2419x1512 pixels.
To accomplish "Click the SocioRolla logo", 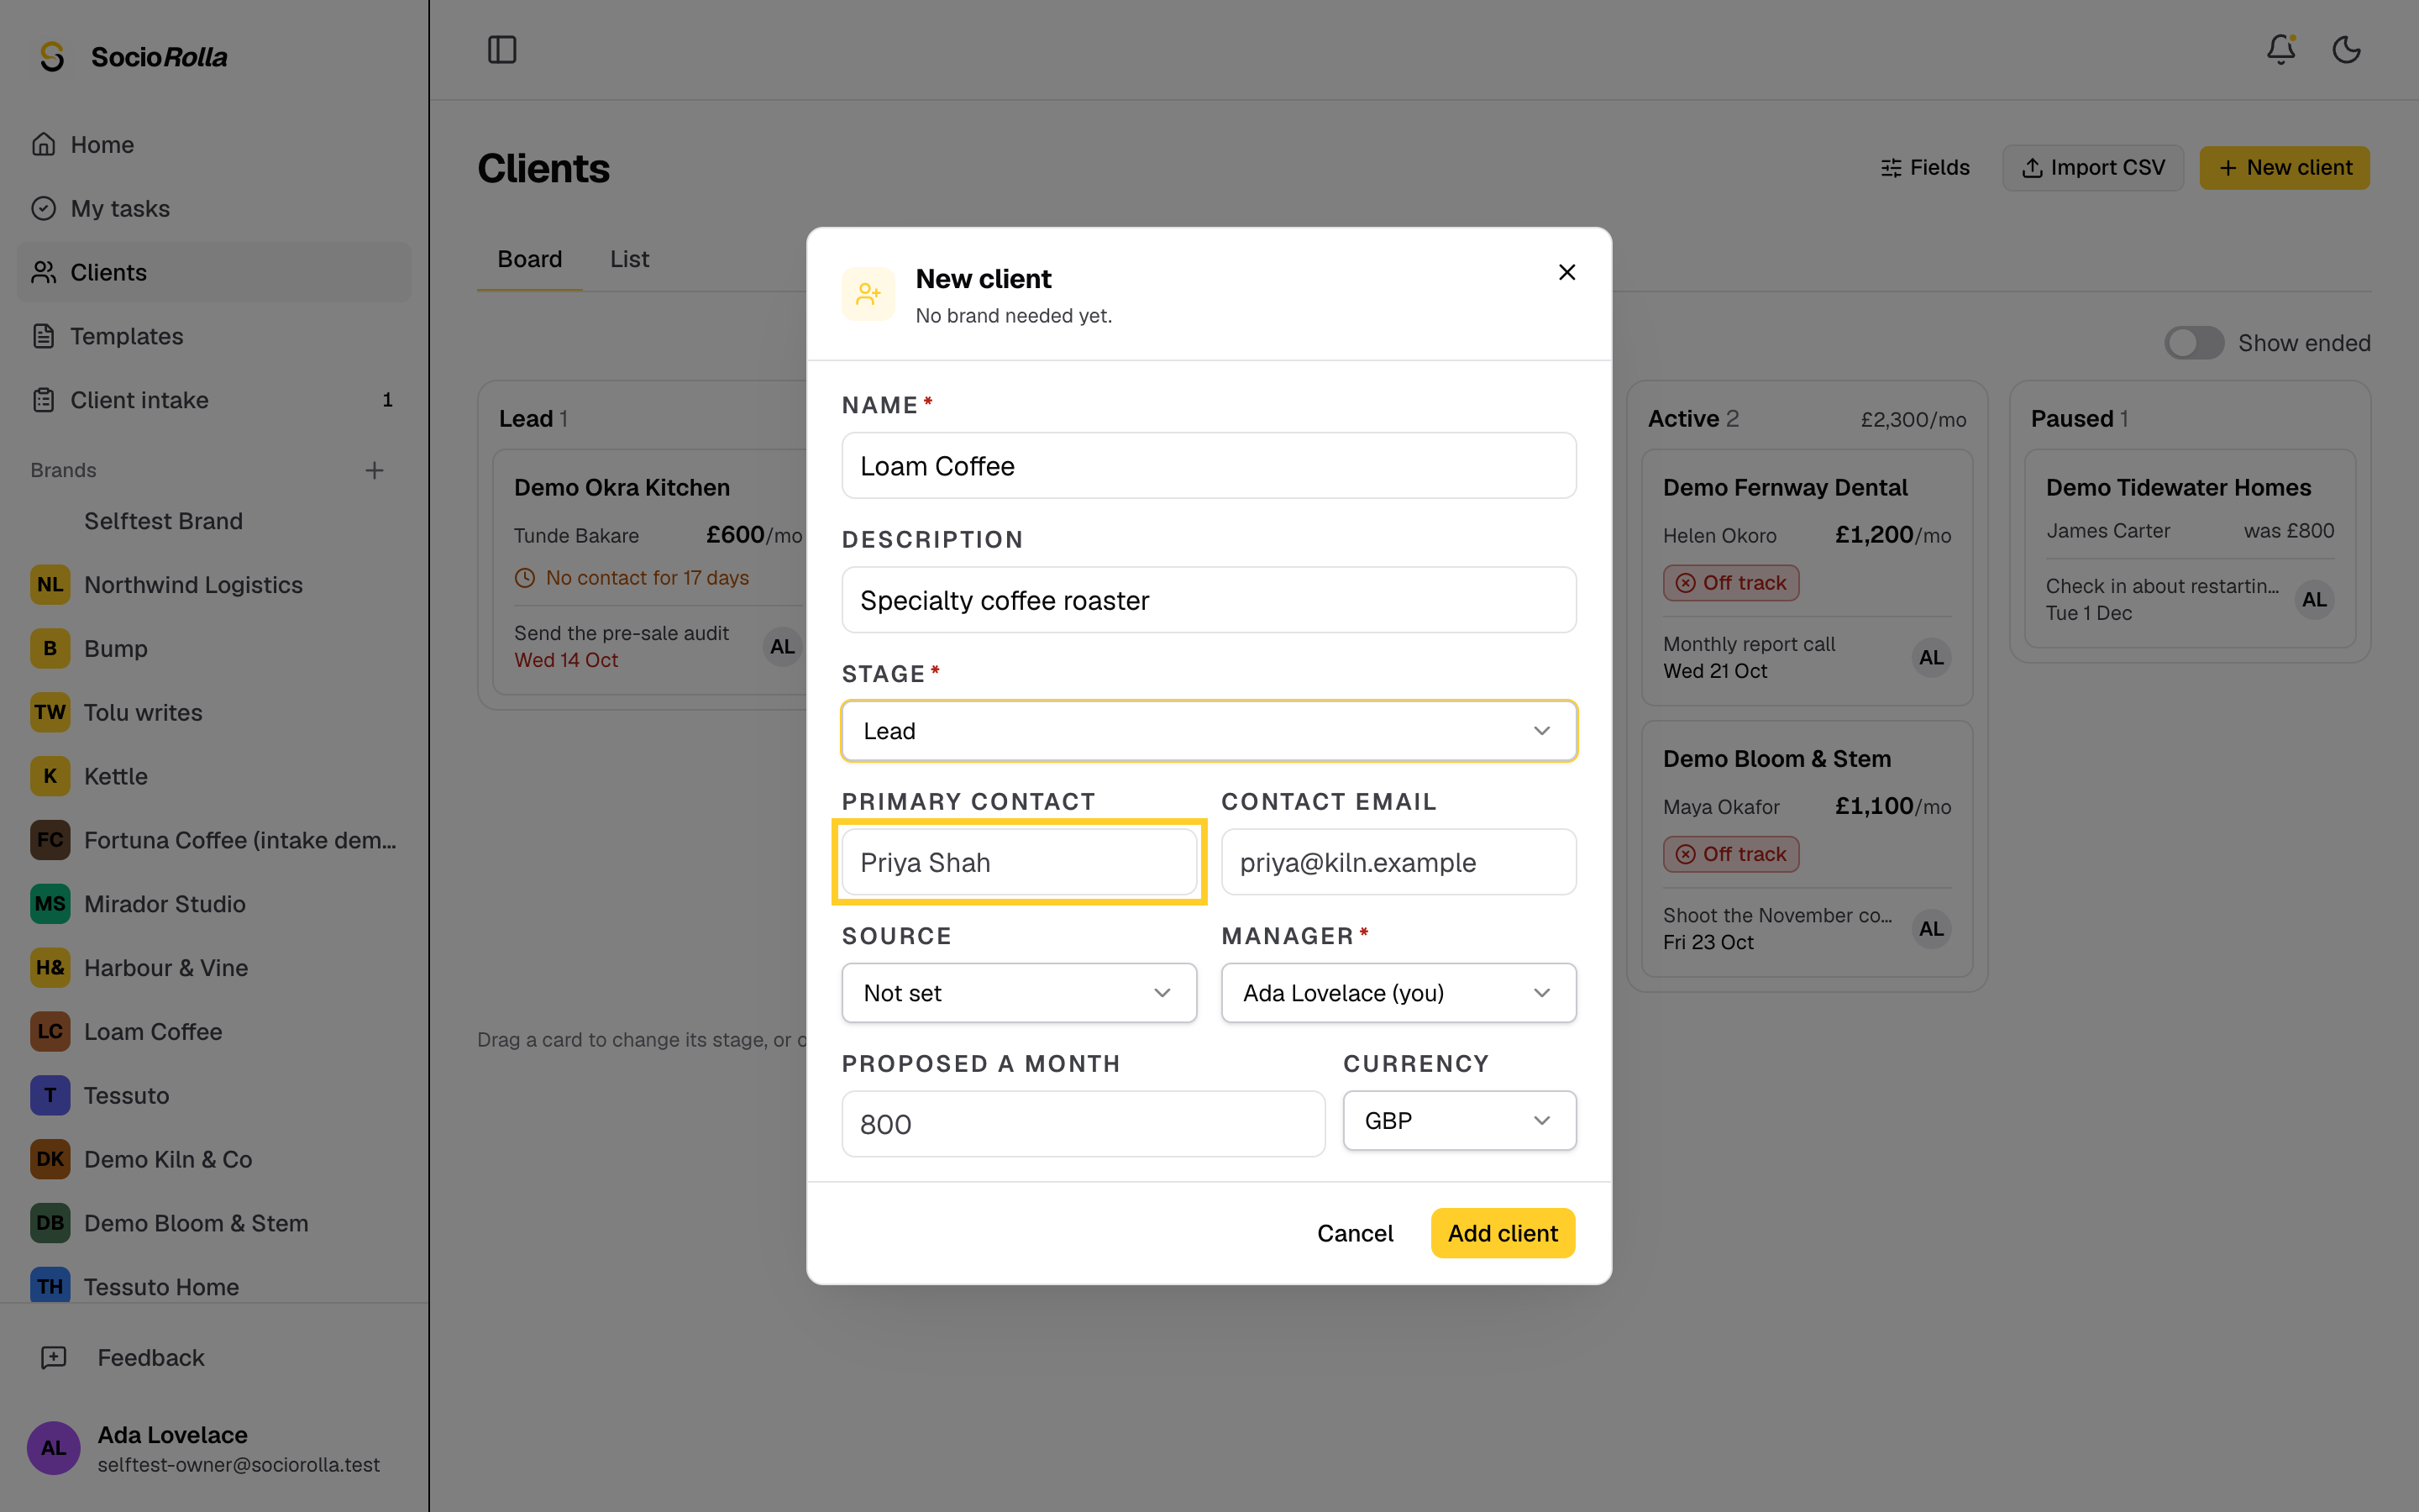I will pyautogui.click(x=133, y=57).
